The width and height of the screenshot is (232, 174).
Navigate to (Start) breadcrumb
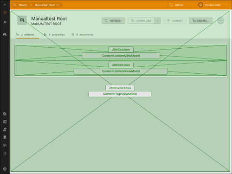[23, 5]
